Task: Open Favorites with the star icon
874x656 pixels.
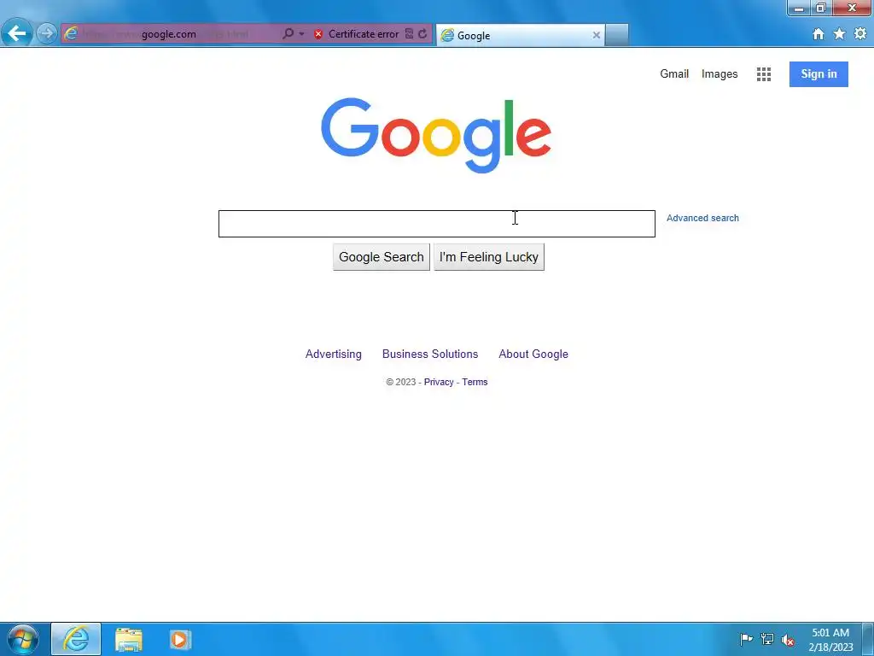Action: (840, 34)
